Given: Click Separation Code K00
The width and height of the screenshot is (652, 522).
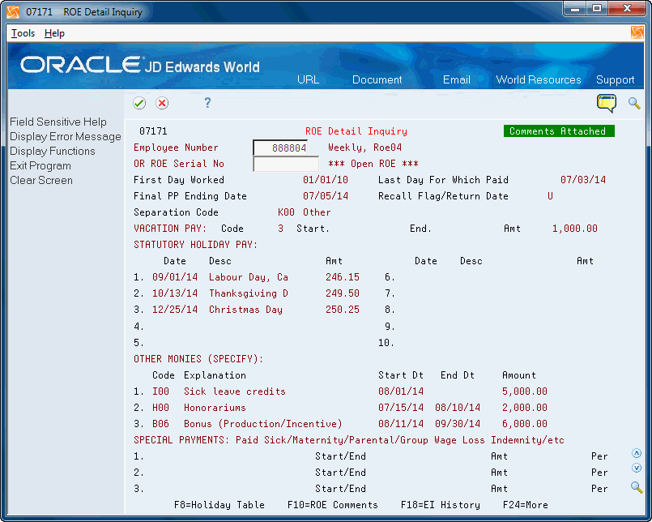Looking at the screenshot, I should point(286,212).
